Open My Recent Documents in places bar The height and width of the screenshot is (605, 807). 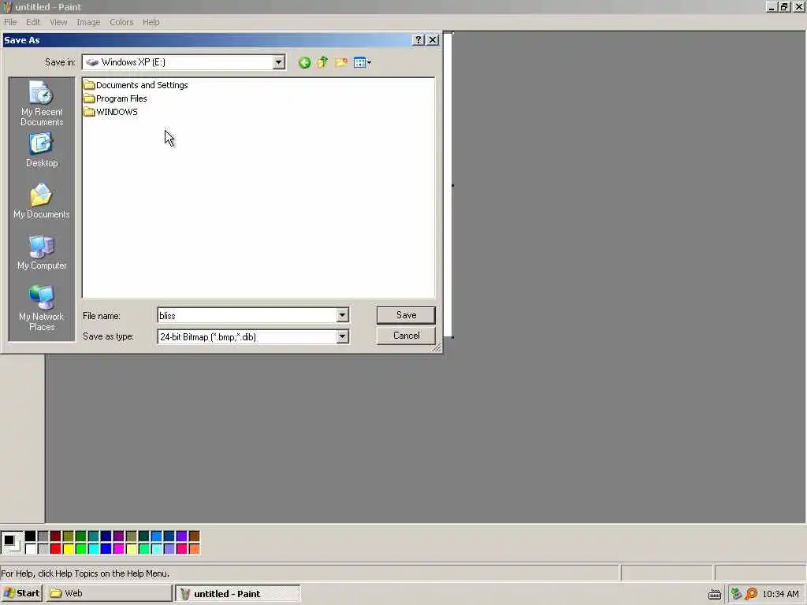[42, 103]
